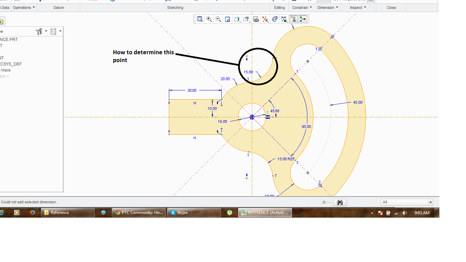Open the Dimension group dropdown

[328, 8]
